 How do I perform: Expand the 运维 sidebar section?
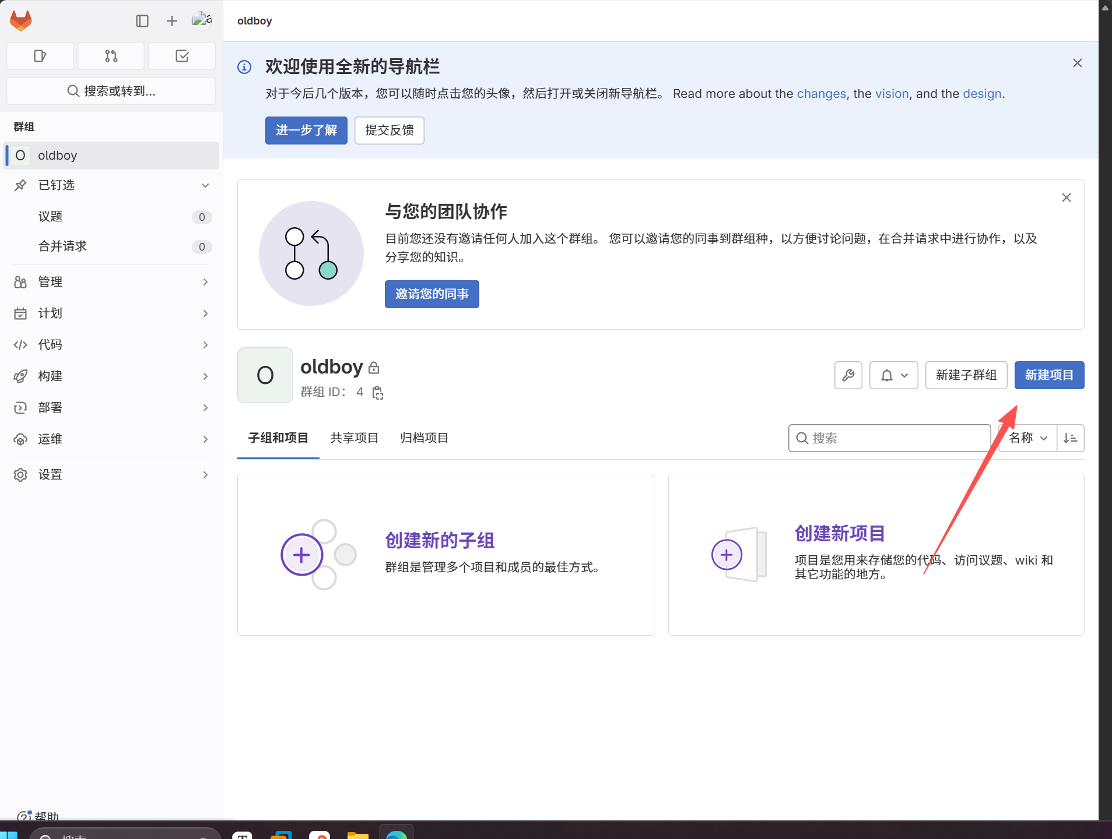111,439
